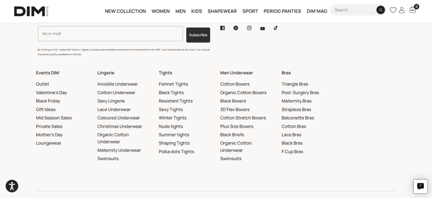Open Resistant Tights link

pyautogui.click(x=175, y=101)
